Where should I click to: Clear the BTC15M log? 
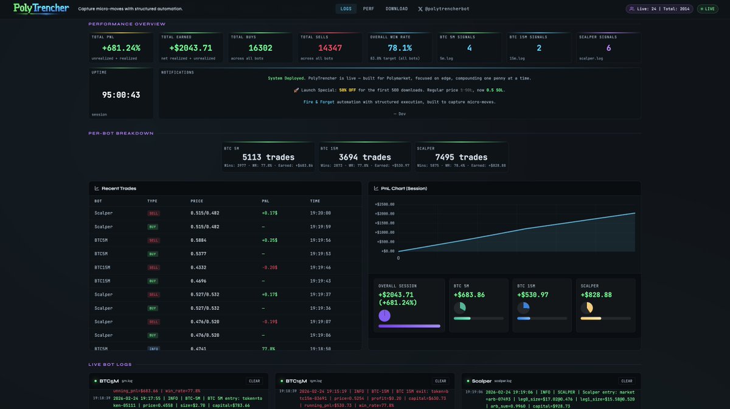coord(440,381)
